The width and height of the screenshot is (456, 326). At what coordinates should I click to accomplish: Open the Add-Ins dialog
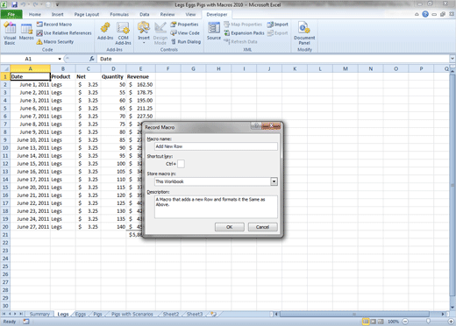(x=105, y=32)
